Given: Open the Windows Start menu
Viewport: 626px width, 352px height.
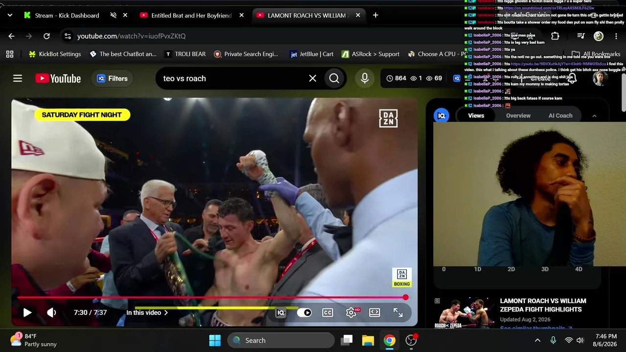Looking at the screenshot, I should click(215, 340).
